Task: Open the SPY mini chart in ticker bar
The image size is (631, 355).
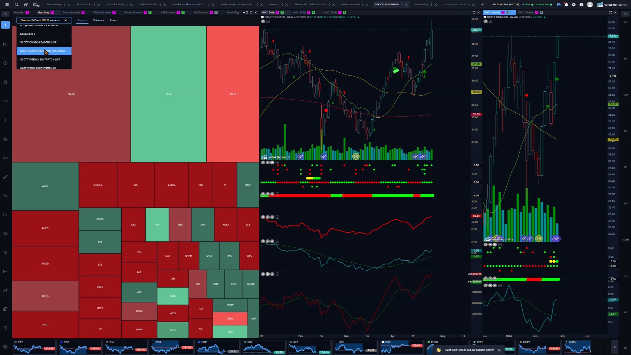Action: pyautogui.click(x=35, y=347)
